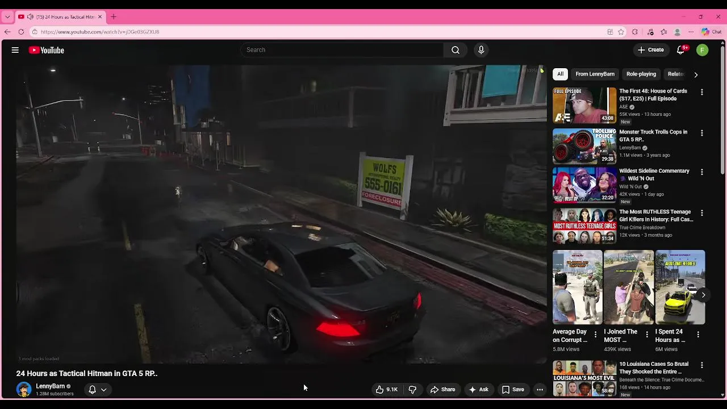Open Monster Truck thumbnail

tap(584, 146)
